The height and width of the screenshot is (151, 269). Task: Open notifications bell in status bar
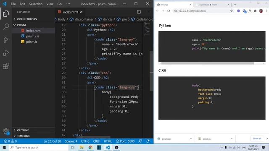point(148,141)
